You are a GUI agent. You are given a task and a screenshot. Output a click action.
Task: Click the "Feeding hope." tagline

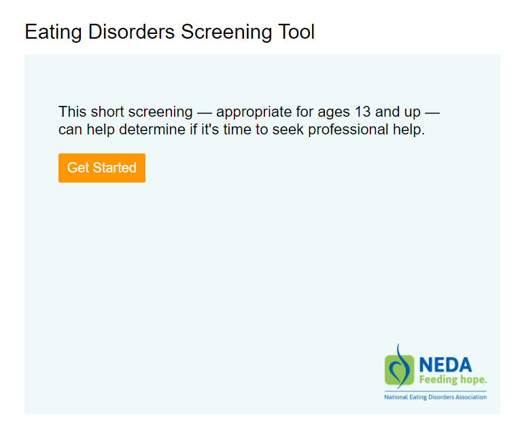453,379
